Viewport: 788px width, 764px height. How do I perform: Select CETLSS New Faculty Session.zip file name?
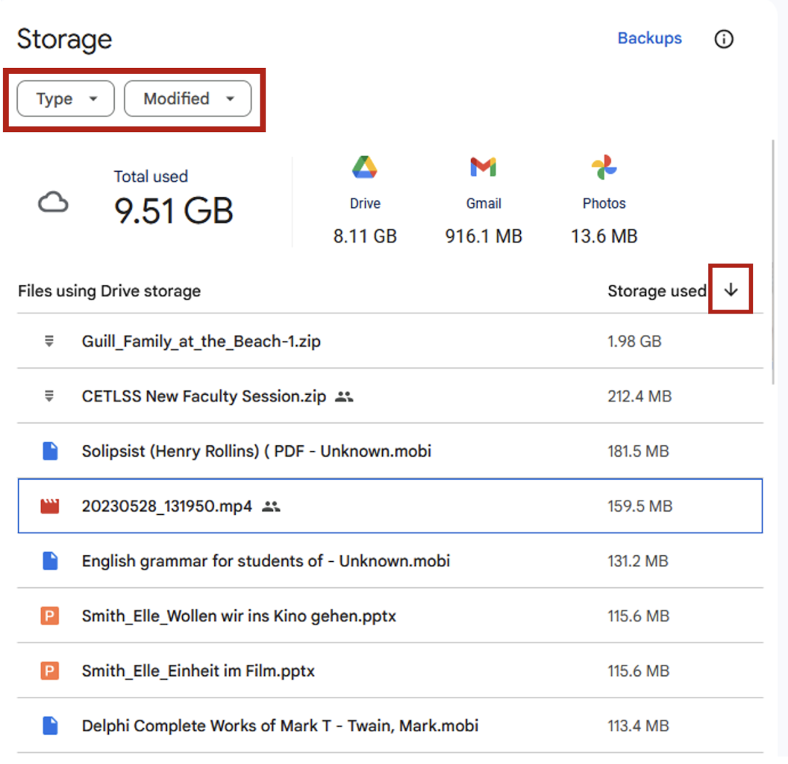[x=204, y=396]
